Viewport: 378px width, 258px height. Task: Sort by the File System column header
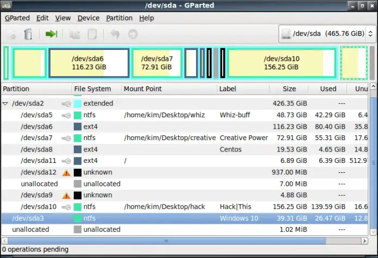(97, 89)
